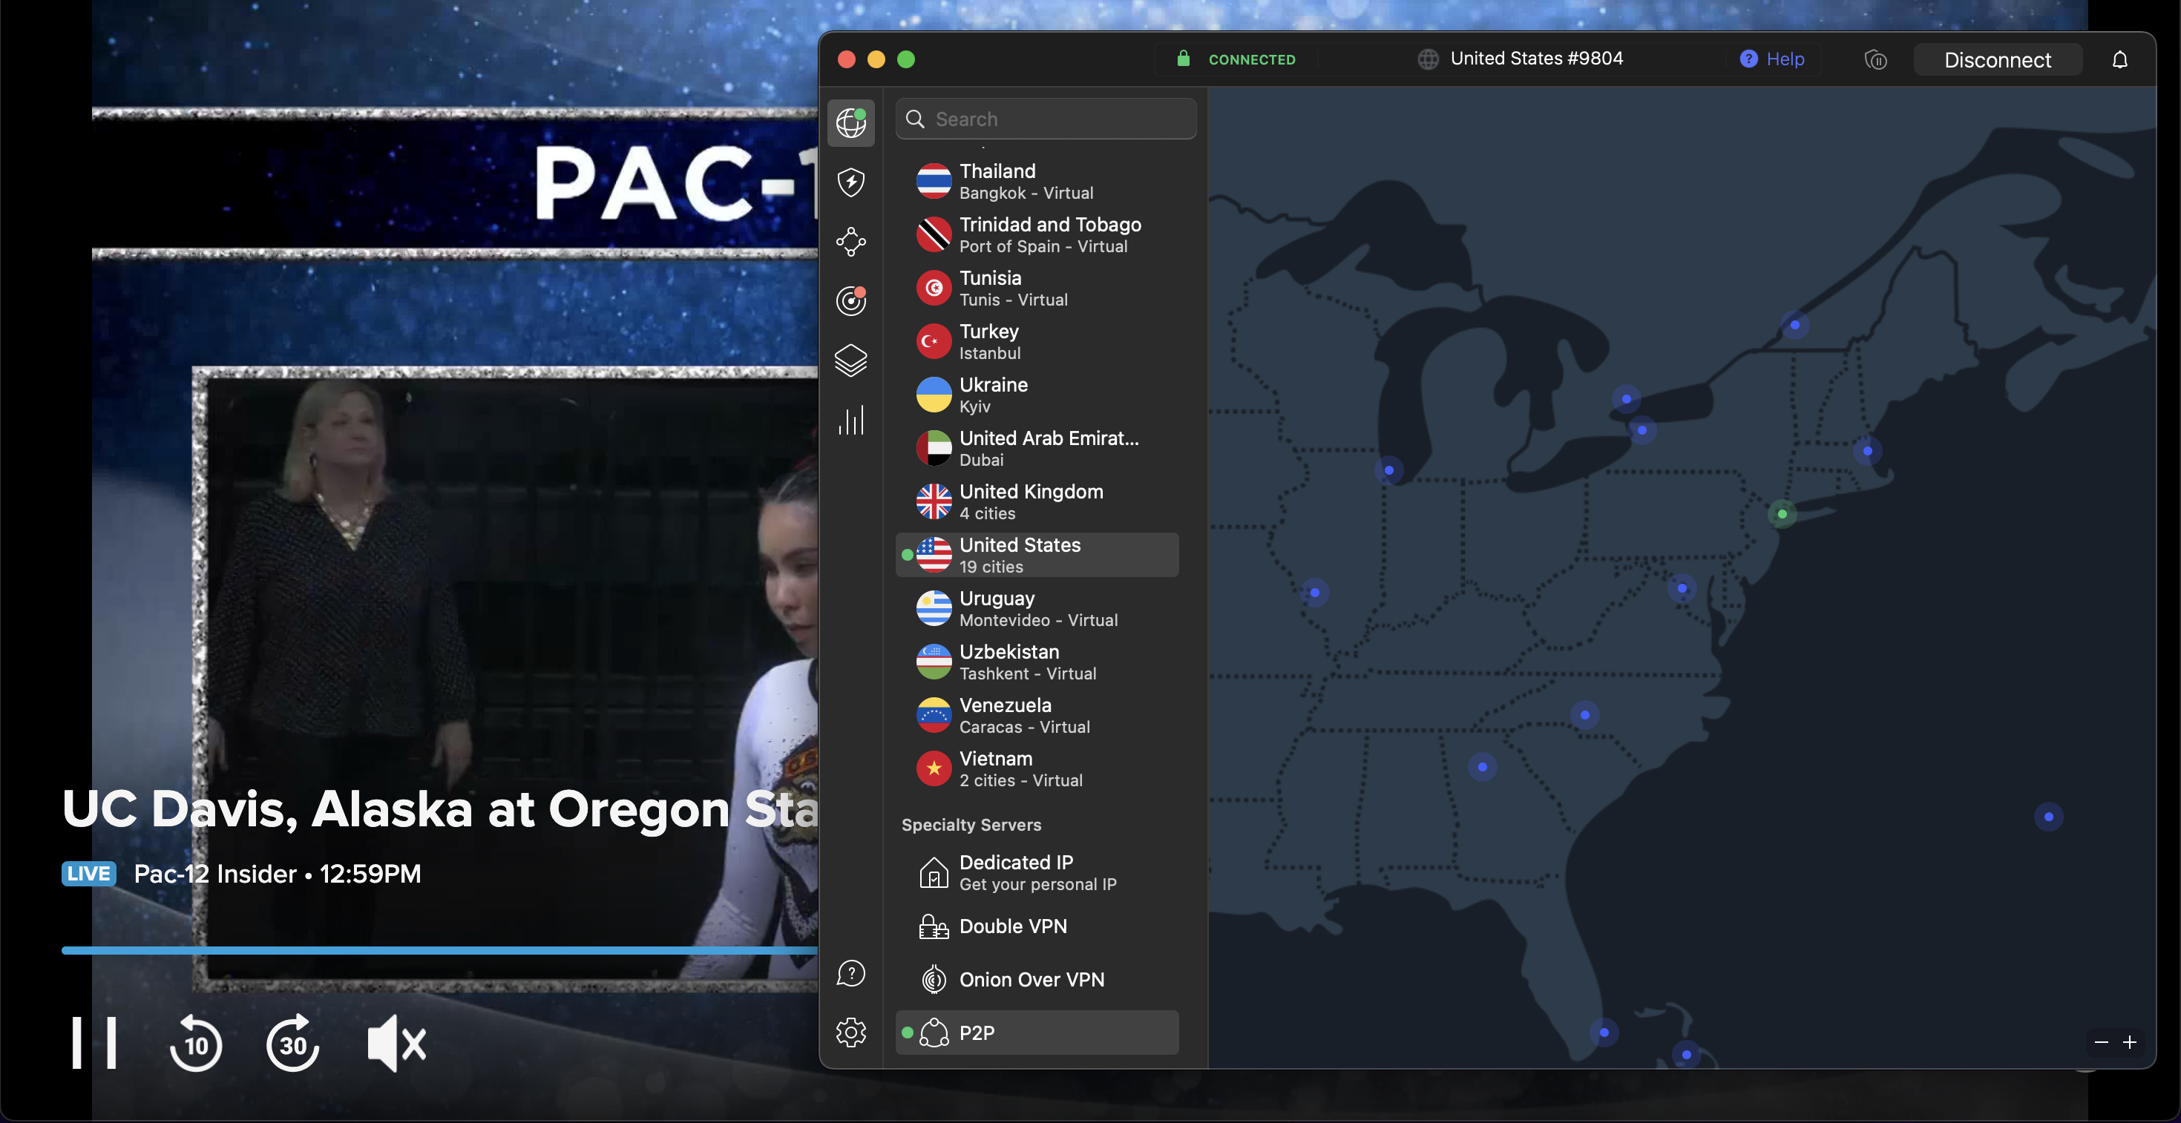This screenshot has width=2181, height=1123.
Task: Open Dedicated IP specialty server
Action: click(1037, 872)
